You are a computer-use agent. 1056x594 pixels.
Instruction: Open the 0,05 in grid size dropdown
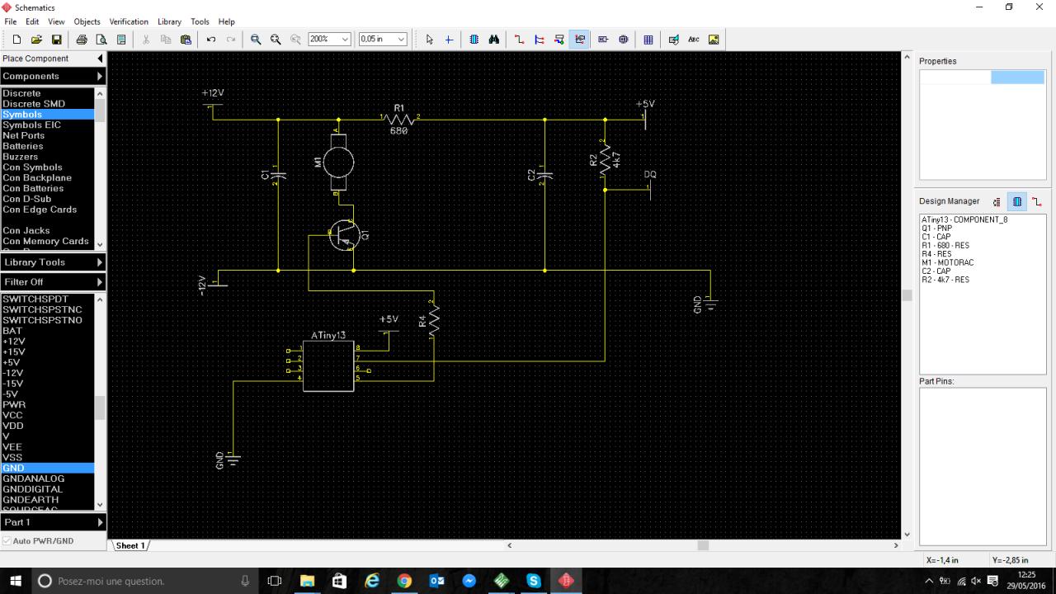401,40
